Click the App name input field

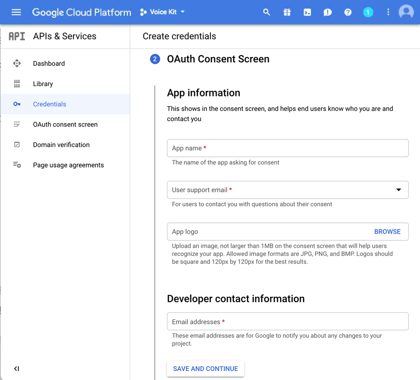pos(288,148)
